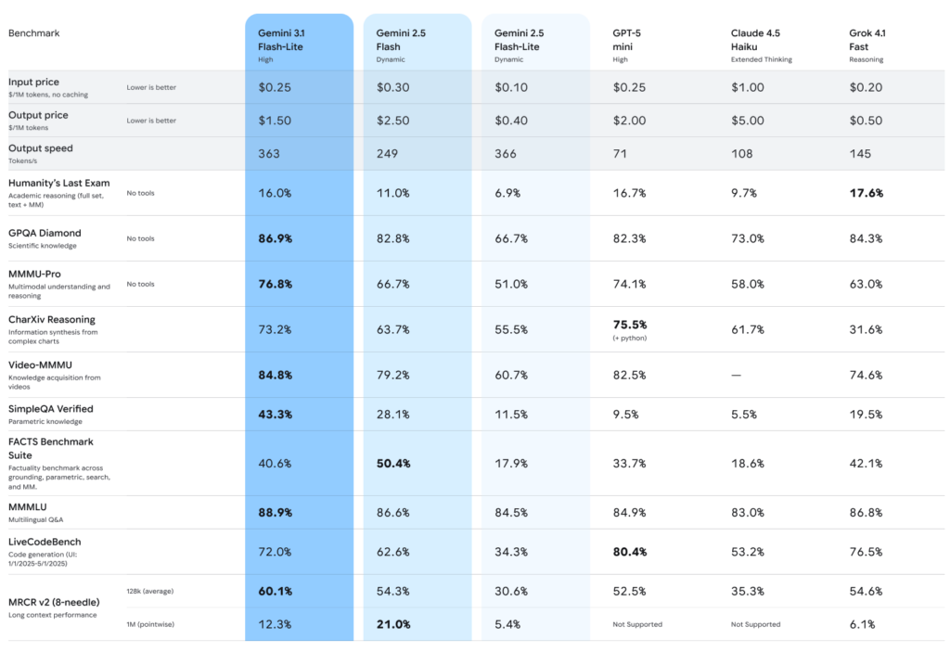Click the $5.00 Claude output price cell
The width and height of the screenshot is (950, 652).
tap(748, 121)
